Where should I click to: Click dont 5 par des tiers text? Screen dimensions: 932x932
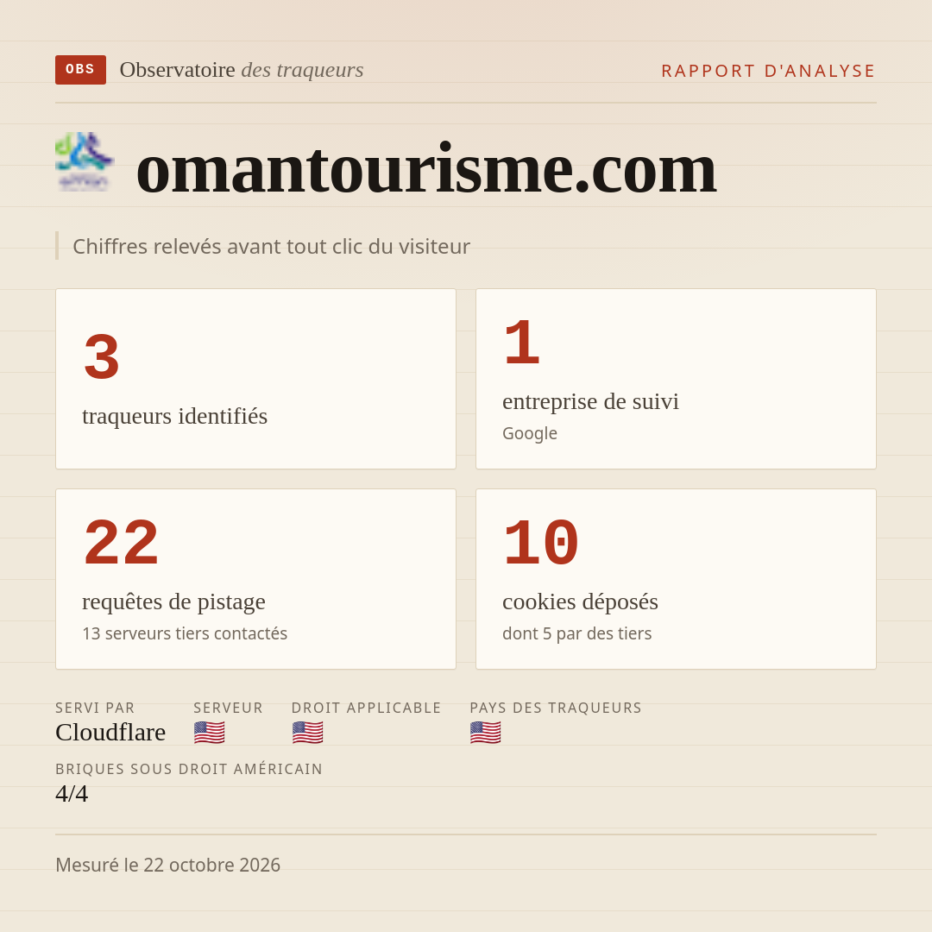pos(576,633)
